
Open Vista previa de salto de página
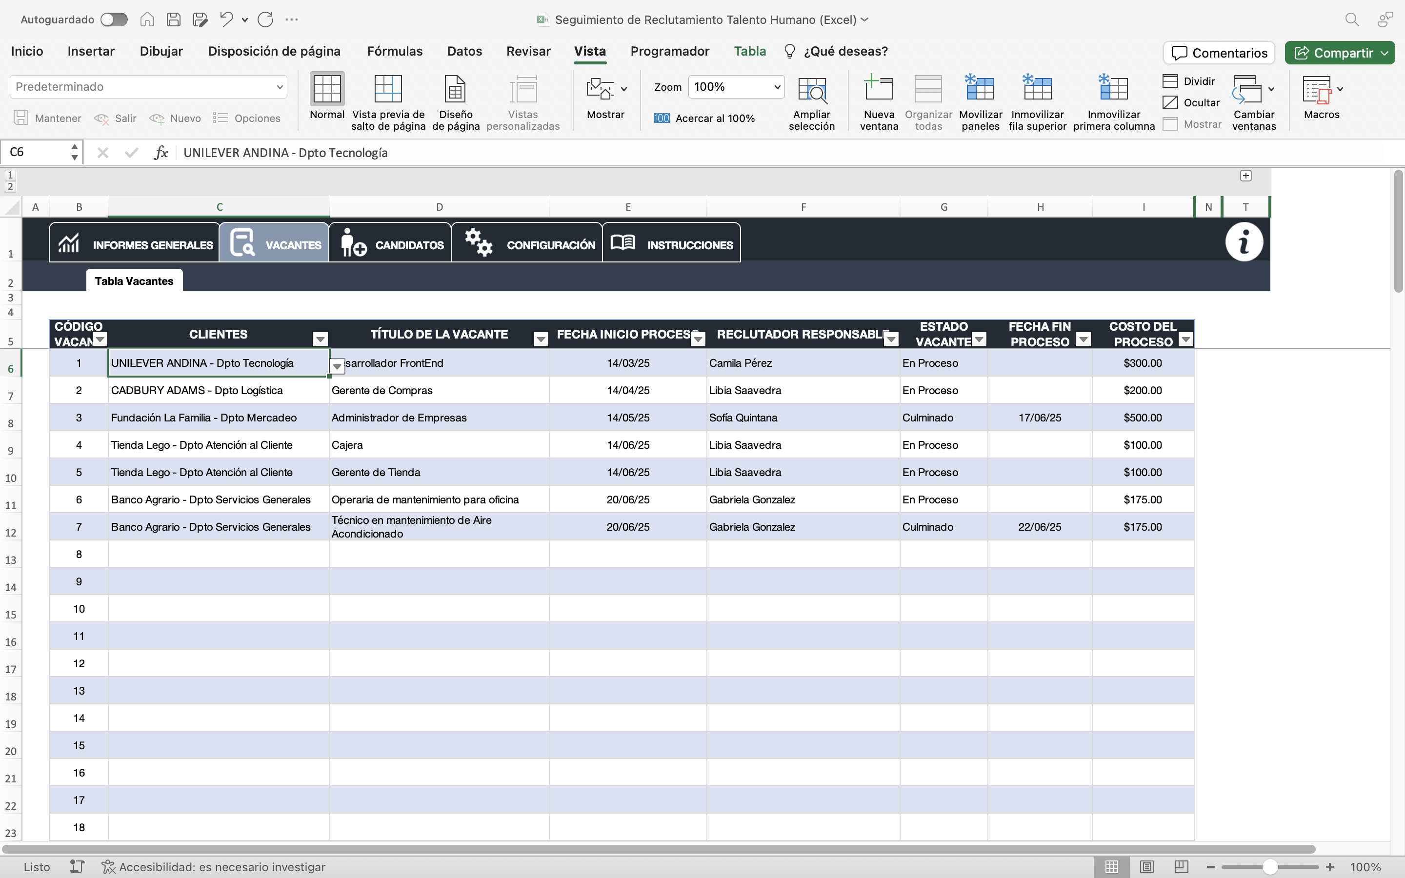pos(388,89)
